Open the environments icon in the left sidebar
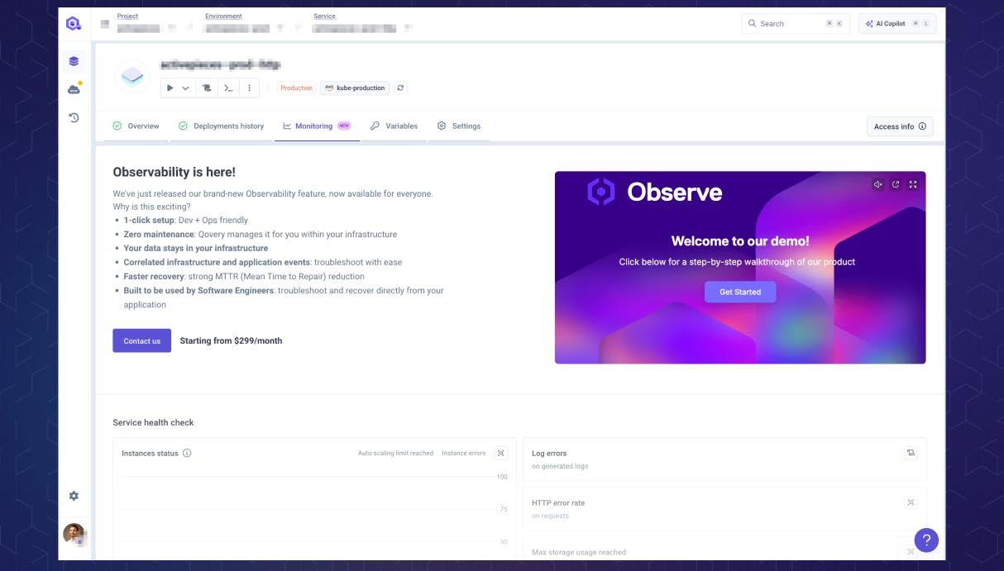 [74, 60]
